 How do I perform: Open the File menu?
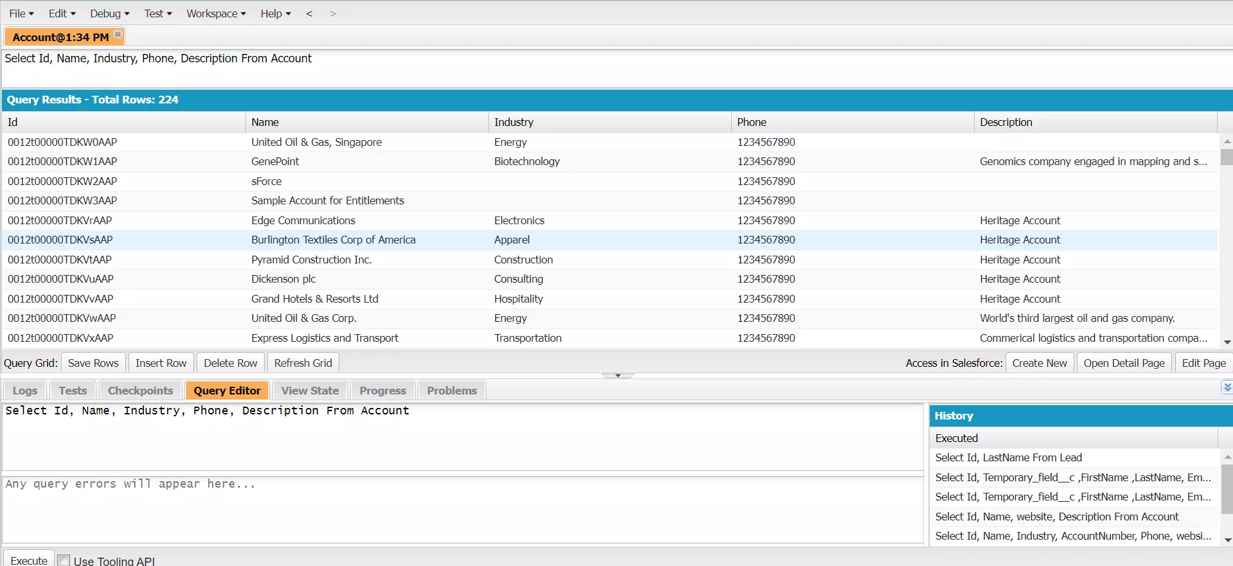[x=21, y=13]
